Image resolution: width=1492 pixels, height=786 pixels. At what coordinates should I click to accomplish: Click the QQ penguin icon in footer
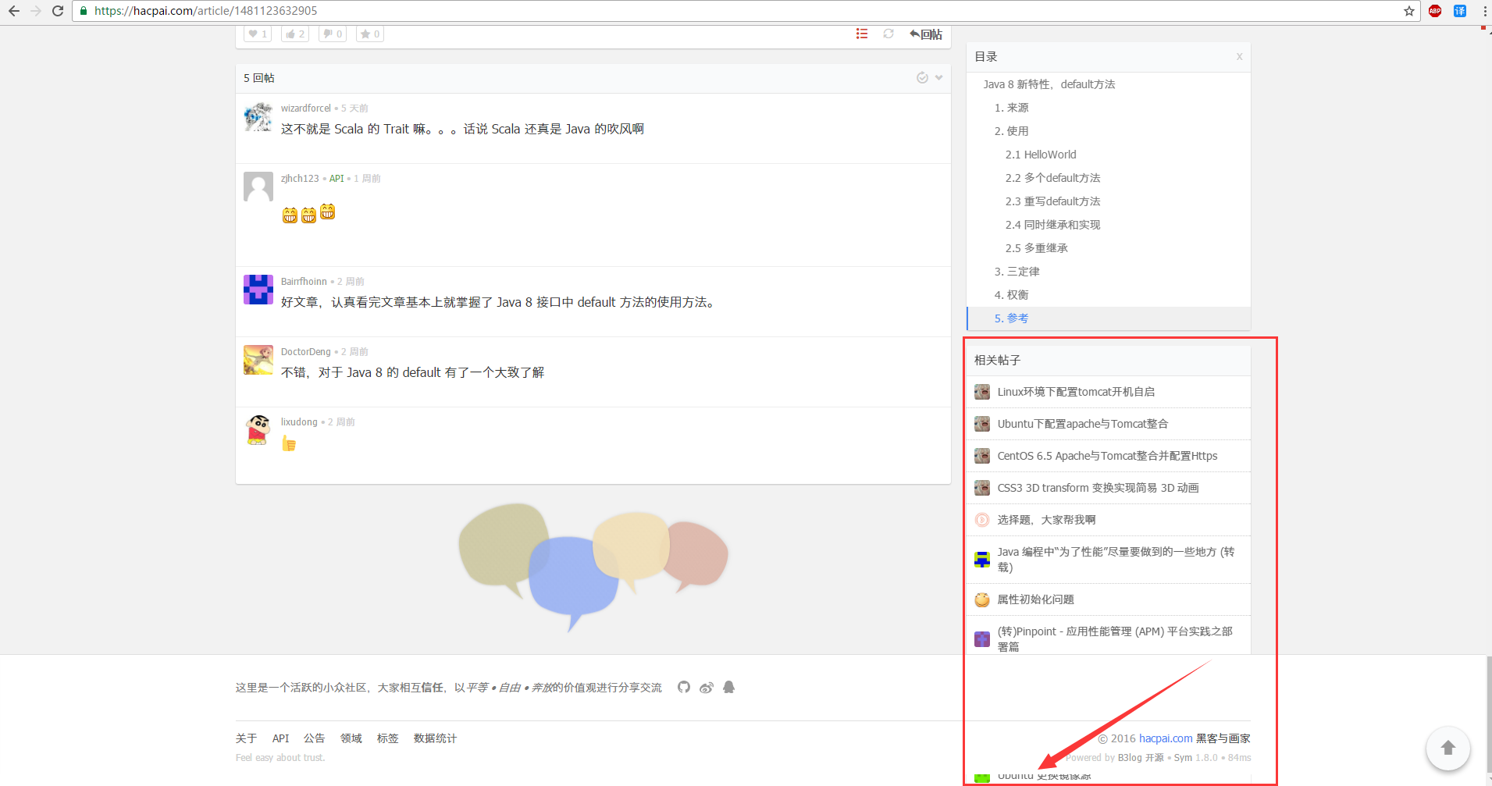tap(729, 687)
